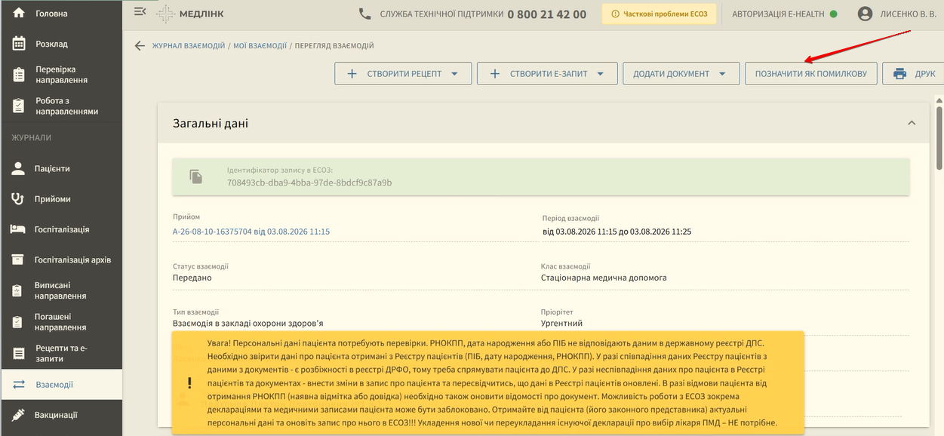The image size is (944, 436).
Task: Click the interaction period dates text
Action: (617, 232)
